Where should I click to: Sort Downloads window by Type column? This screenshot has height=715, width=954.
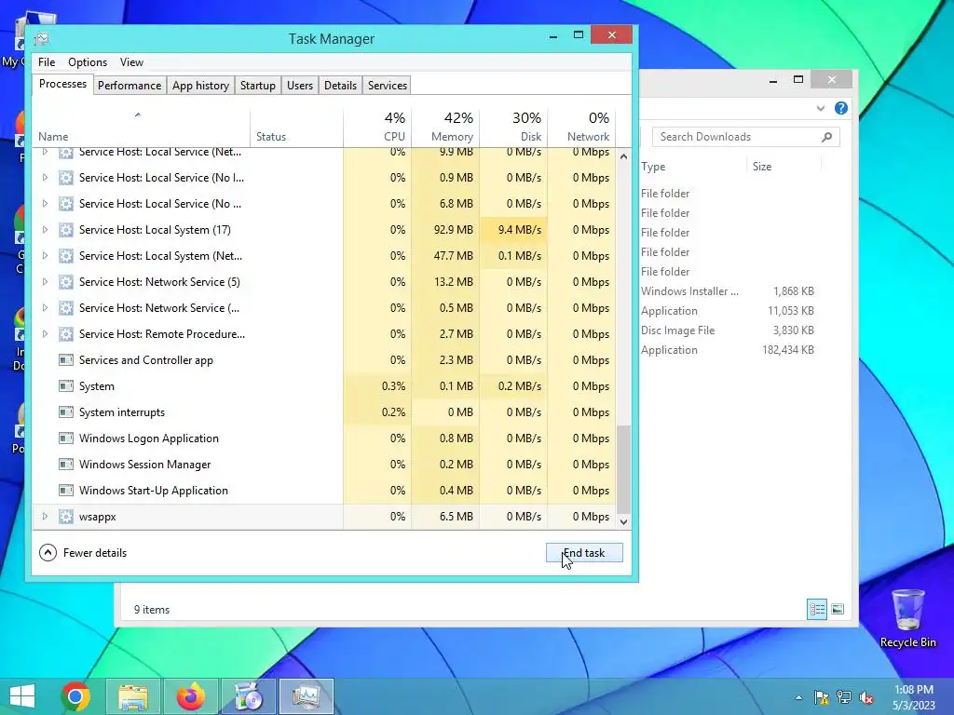click(692, 167)
